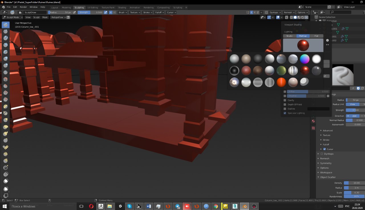365x210 pixels.
Task: Switch to rendered viewport shading
Action: coord(303,17)
